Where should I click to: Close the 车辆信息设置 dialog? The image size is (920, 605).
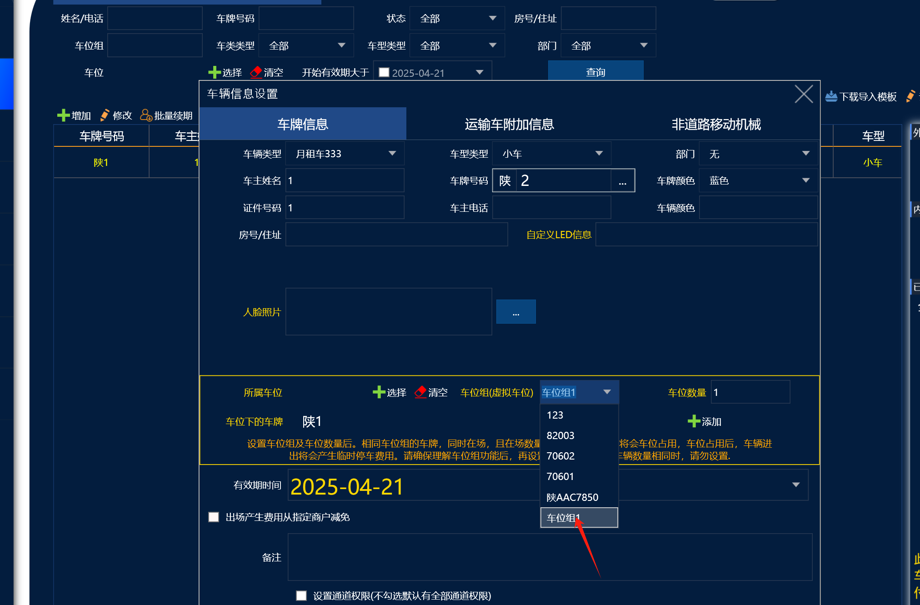[804, 94]
